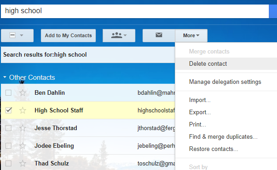
Task: Tick the Jodee Ebeling checkbox
Action: (9, 146)
